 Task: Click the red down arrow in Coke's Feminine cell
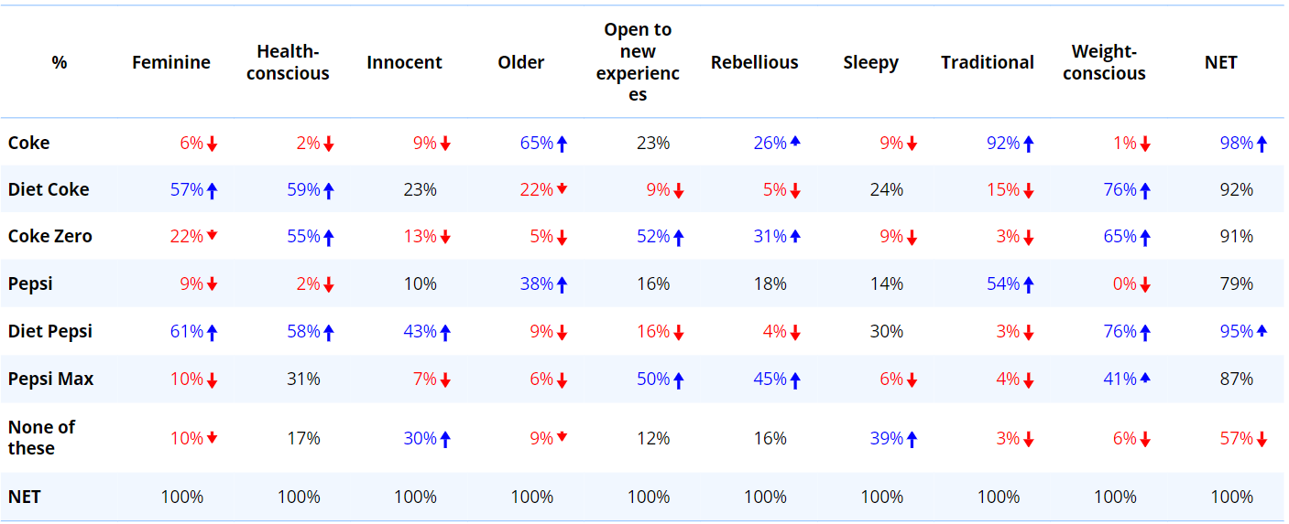213,144
